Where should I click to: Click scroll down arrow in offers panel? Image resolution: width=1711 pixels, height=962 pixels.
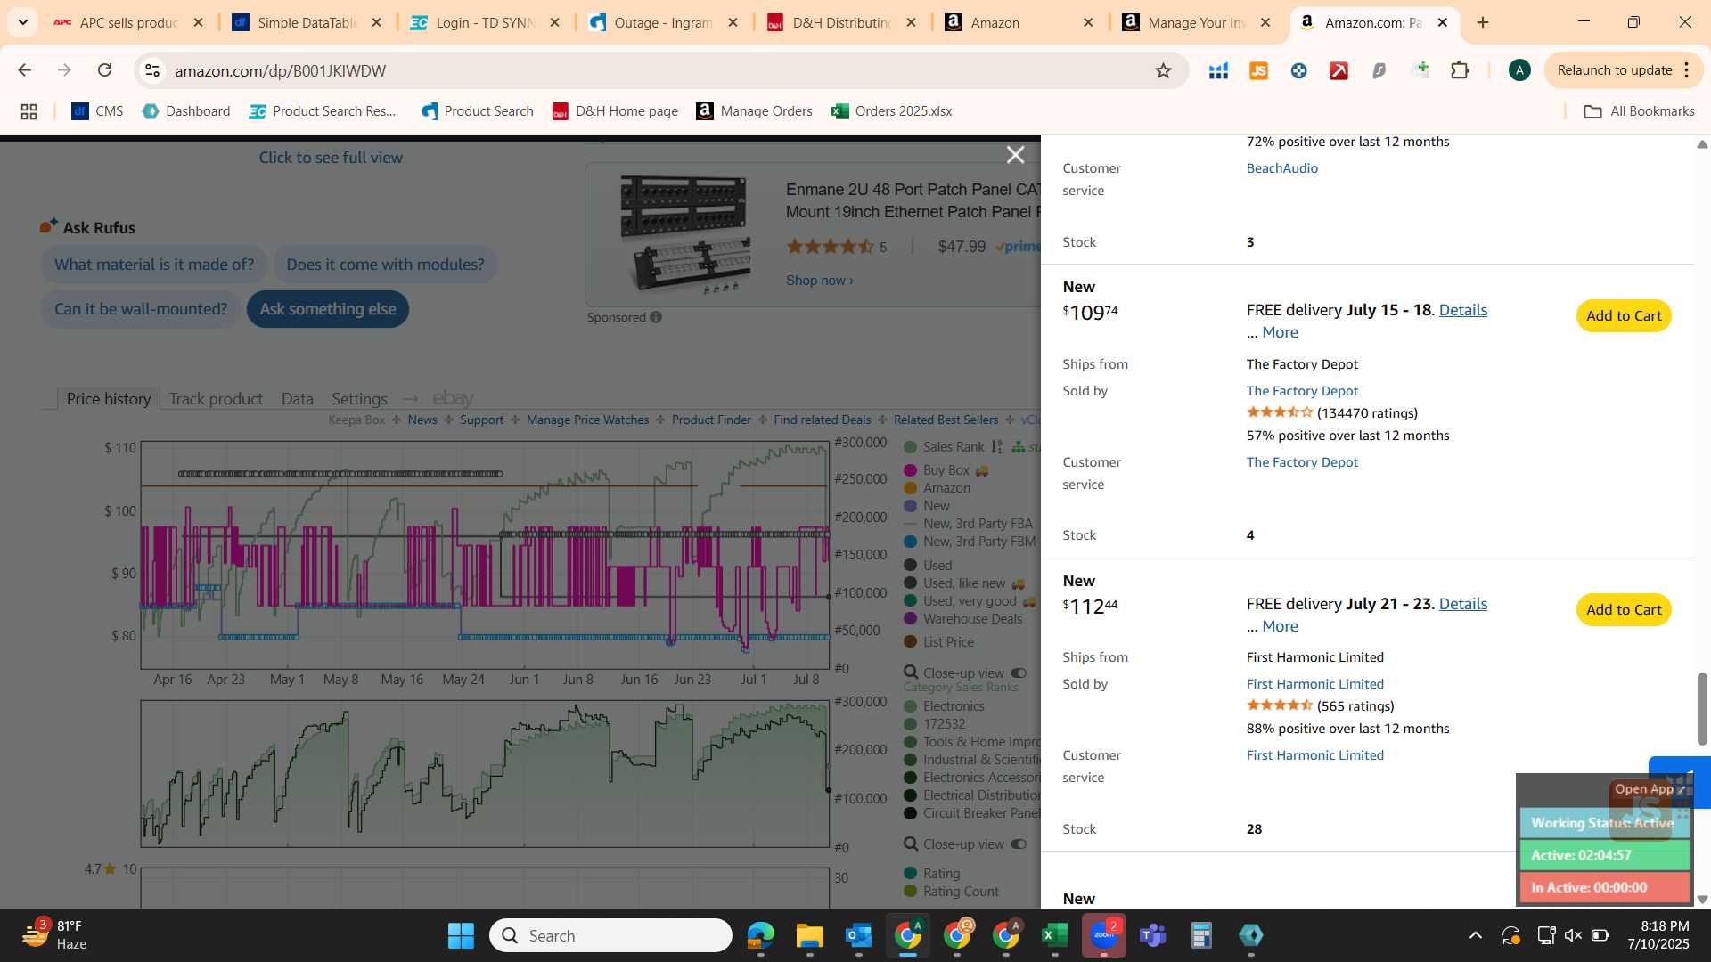click(x=1702, y=900)
